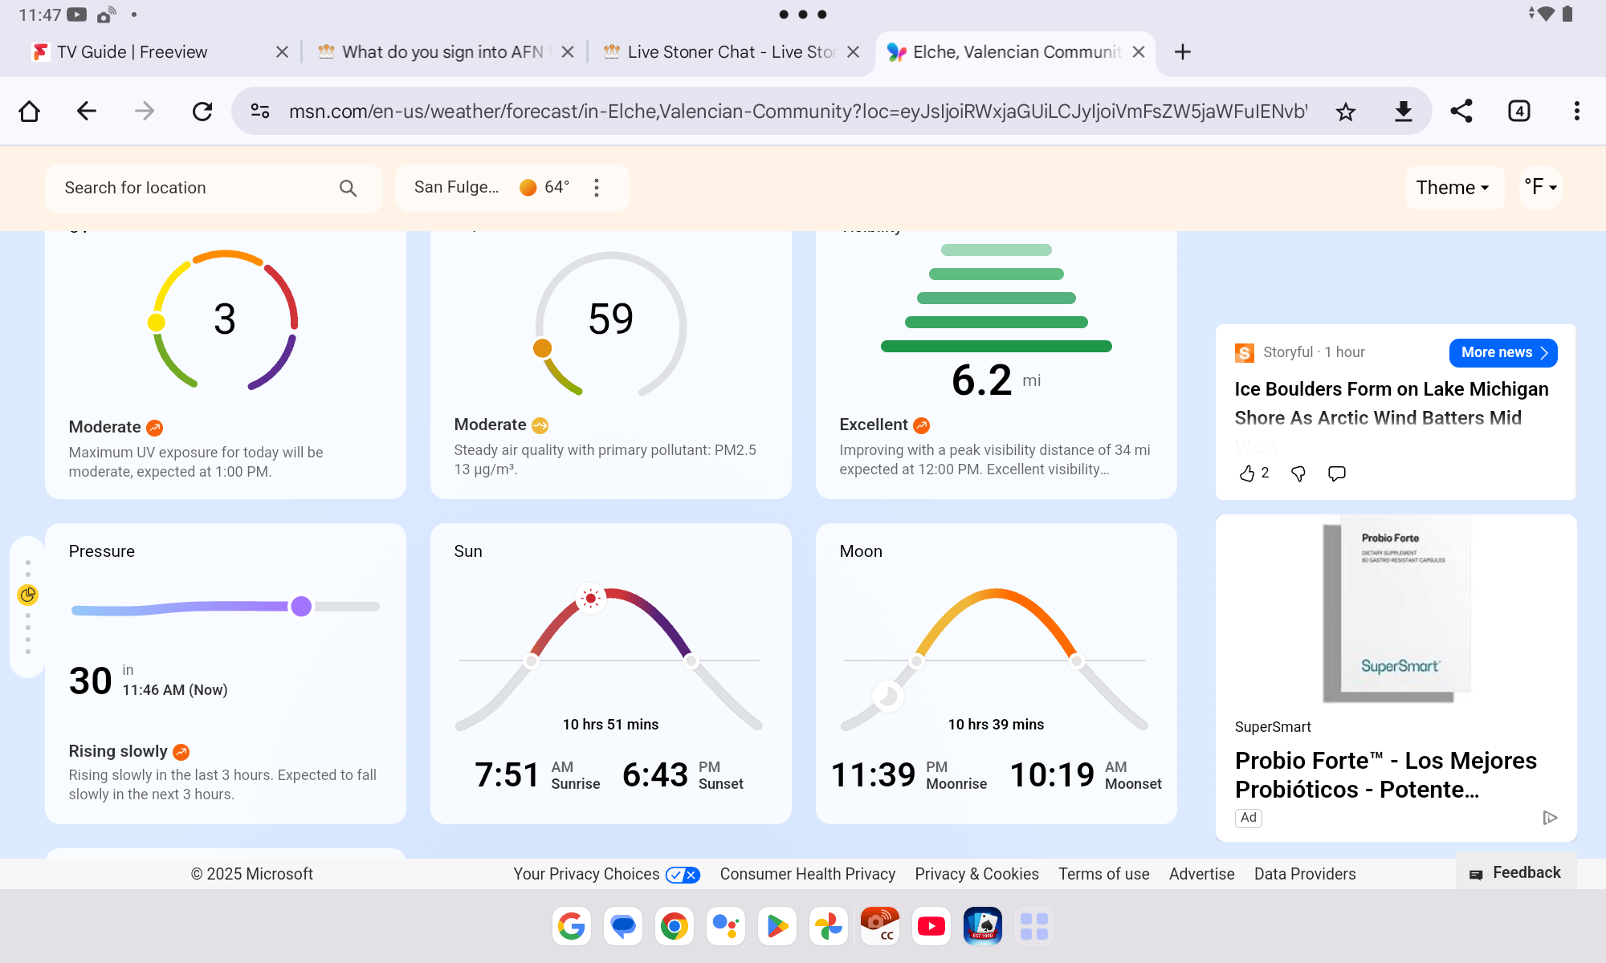Focus the Search for location field
Screen dimensions: 1606x963
tap(214, 188)
